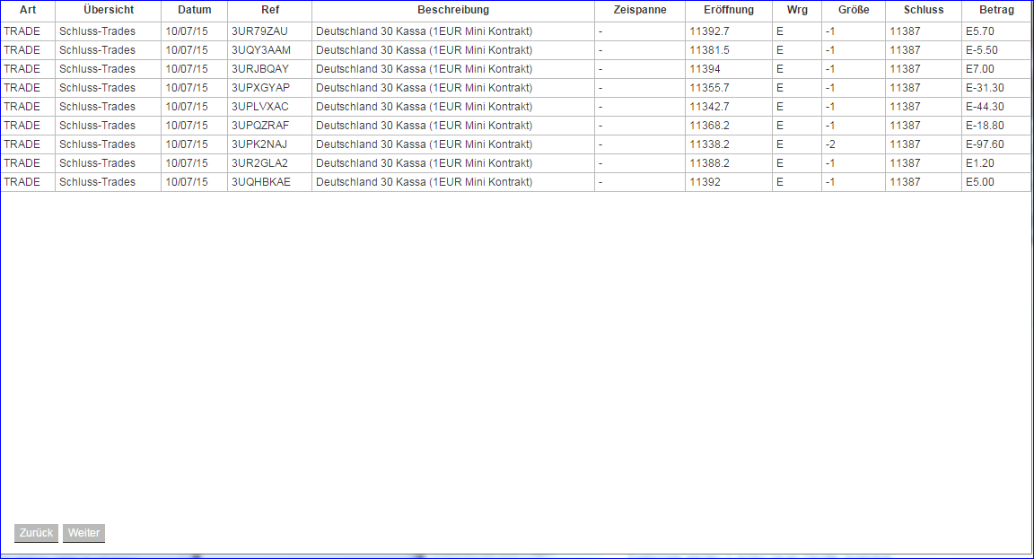Click the Betrag column header

tap(995, 10)
